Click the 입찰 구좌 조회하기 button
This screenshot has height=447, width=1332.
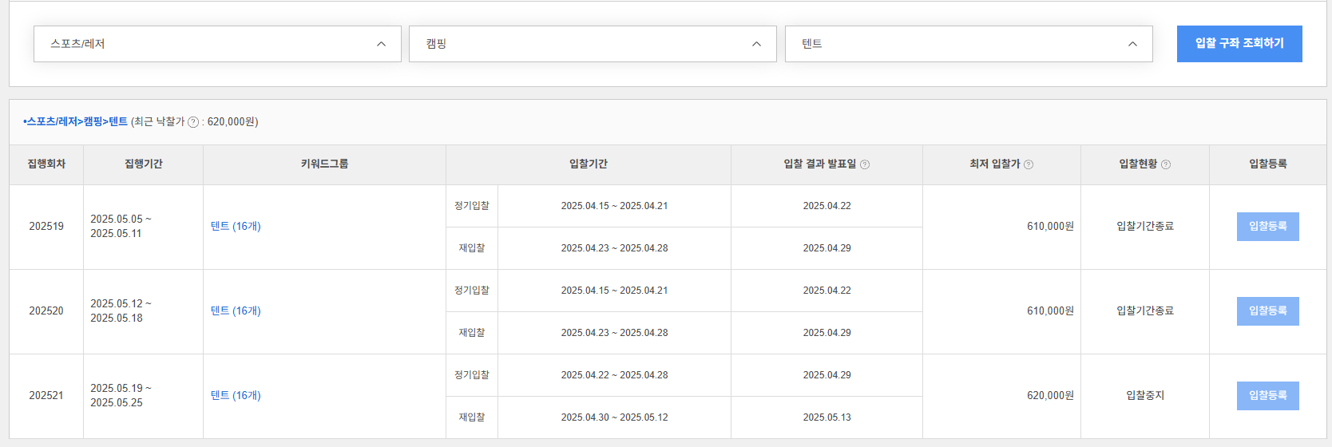1239,44
